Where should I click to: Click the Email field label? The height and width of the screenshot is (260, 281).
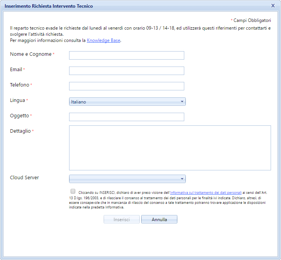coord(16,70)
